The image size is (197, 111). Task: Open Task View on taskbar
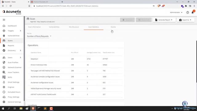coord(15,109)
